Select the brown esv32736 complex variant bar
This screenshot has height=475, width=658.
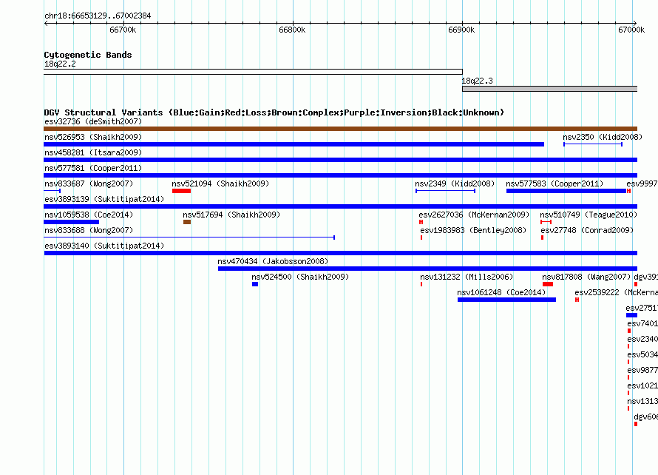(x=340, y=129)
